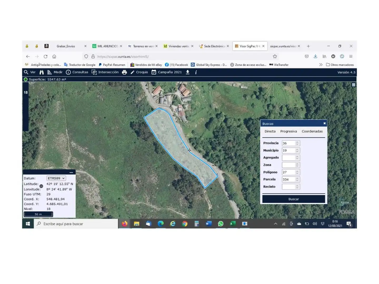Click the italic i information icon
The height and width of the screenshot is (284, 379).
coord(196,72)
